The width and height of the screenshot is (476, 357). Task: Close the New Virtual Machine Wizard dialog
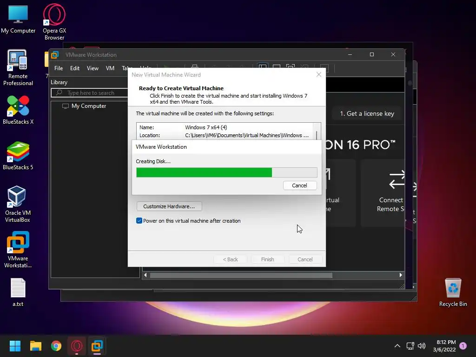click(x=319, y=75)
